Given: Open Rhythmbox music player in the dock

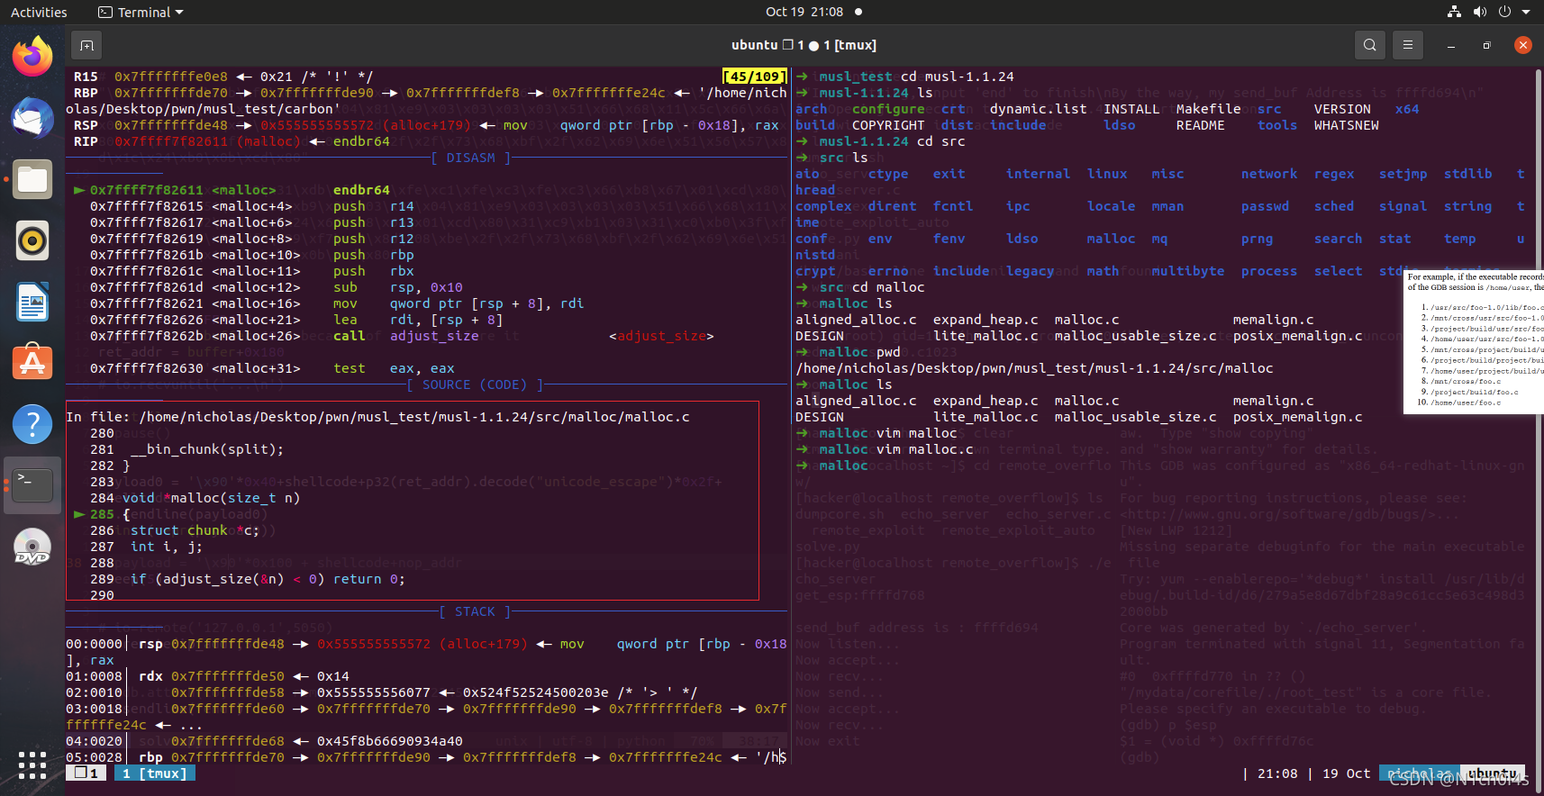Looking at the screenshot, I should [32, 240].
